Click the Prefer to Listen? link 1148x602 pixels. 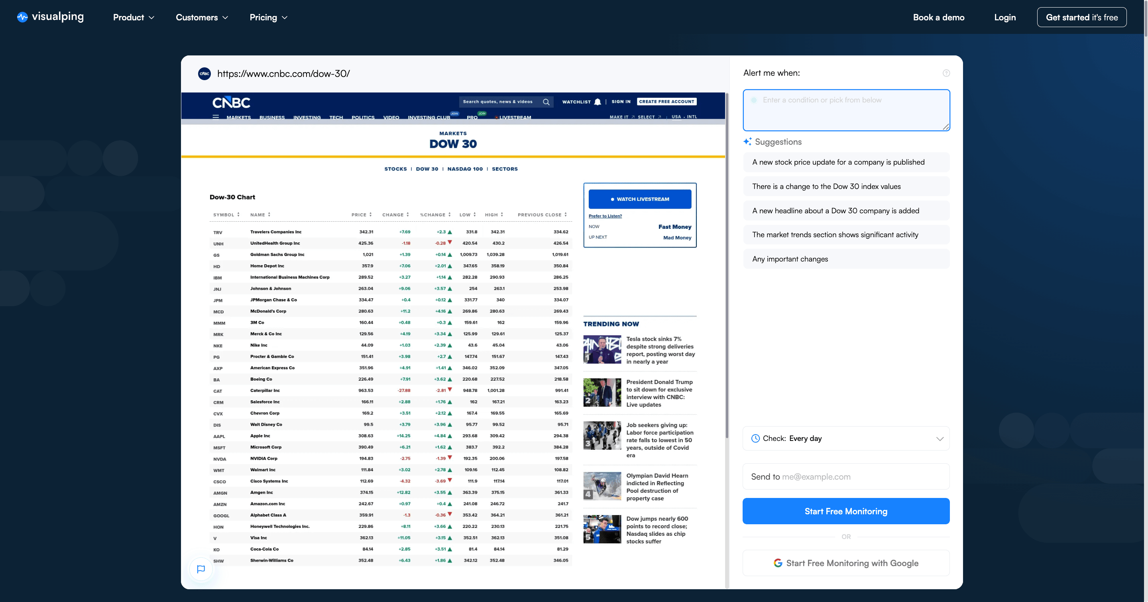(x=605, y=216)
